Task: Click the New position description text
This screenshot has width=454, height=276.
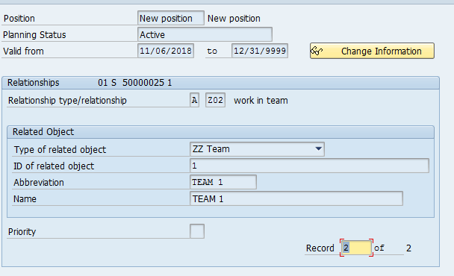Action: pyautogui.click(x=234, y=19)
